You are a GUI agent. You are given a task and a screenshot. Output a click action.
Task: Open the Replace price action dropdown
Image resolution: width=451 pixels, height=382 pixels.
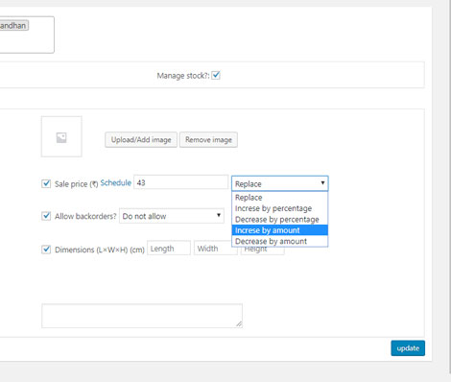[x=280, y=183]
